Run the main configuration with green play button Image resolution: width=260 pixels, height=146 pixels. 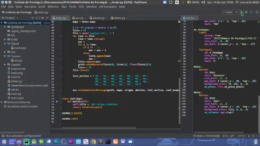tap(241, 12)
